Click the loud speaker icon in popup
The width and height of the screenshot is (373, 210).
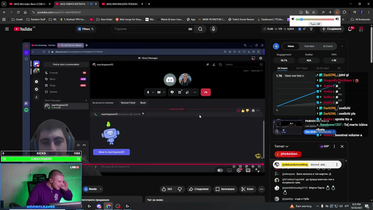click(x=337, y=19)
